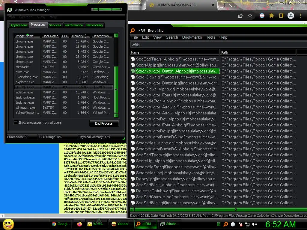This screenshot has width=307, height=230.
Task: Open Everything Tools menu
Action: tap(210, 37)
